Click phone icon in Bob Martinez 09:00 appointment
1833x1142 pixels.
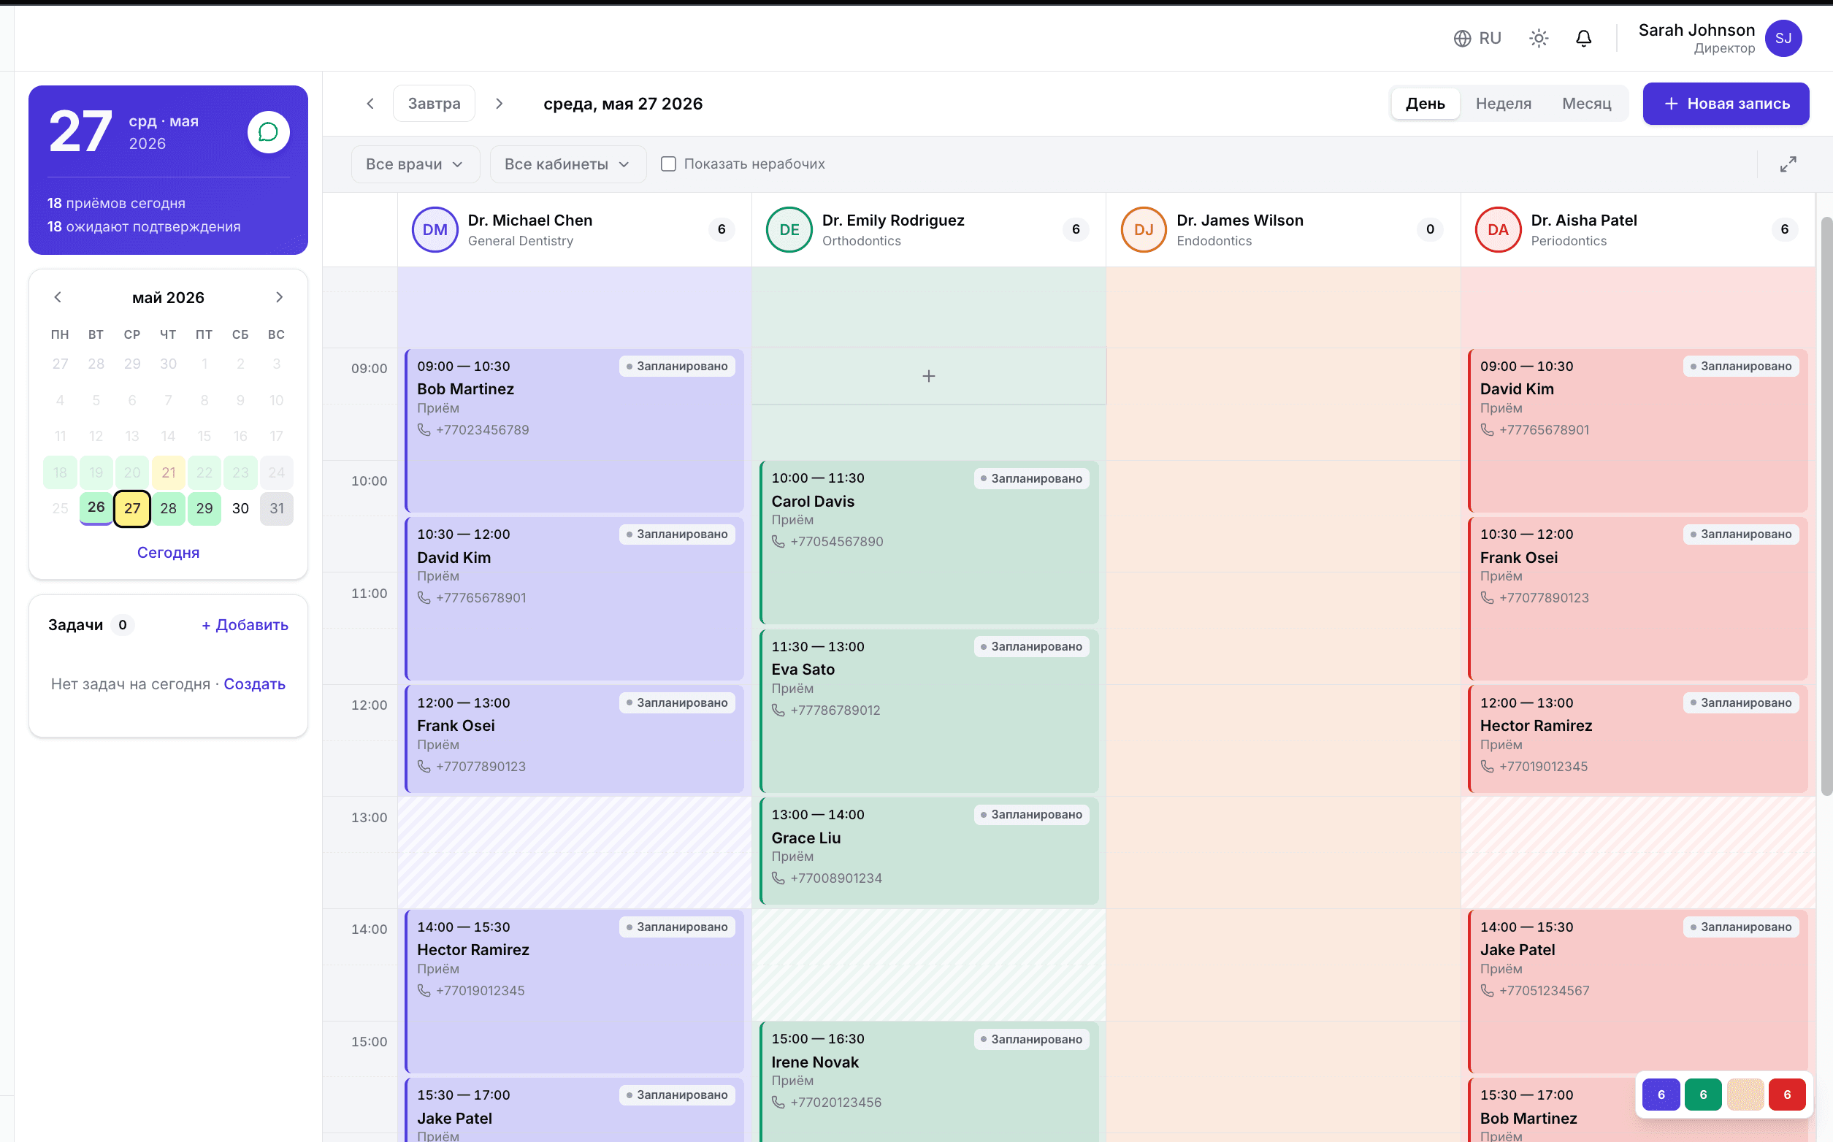[424, 430]
